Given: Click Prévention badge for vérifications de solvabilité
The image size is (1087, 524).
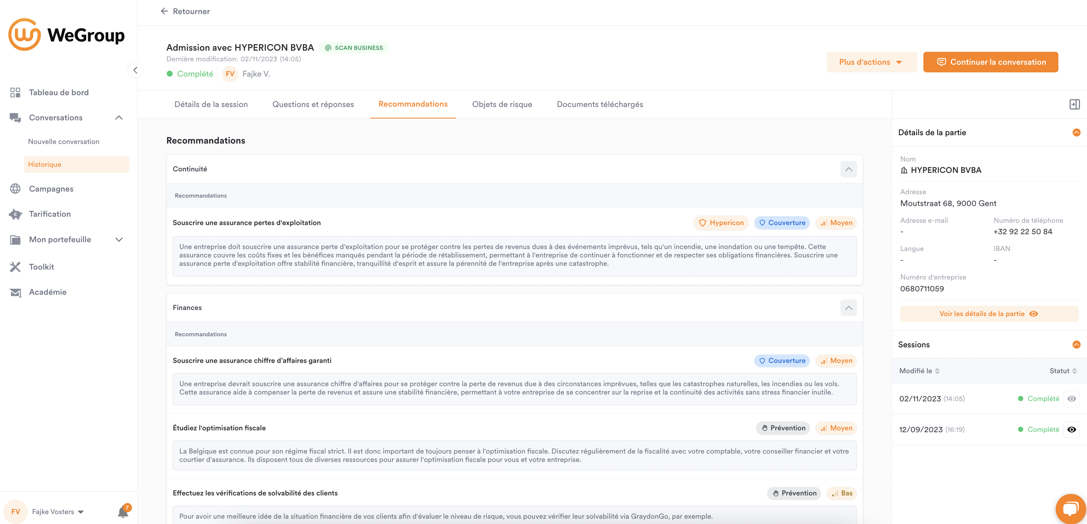Looking at the screenshot, I should click(794, 493).
